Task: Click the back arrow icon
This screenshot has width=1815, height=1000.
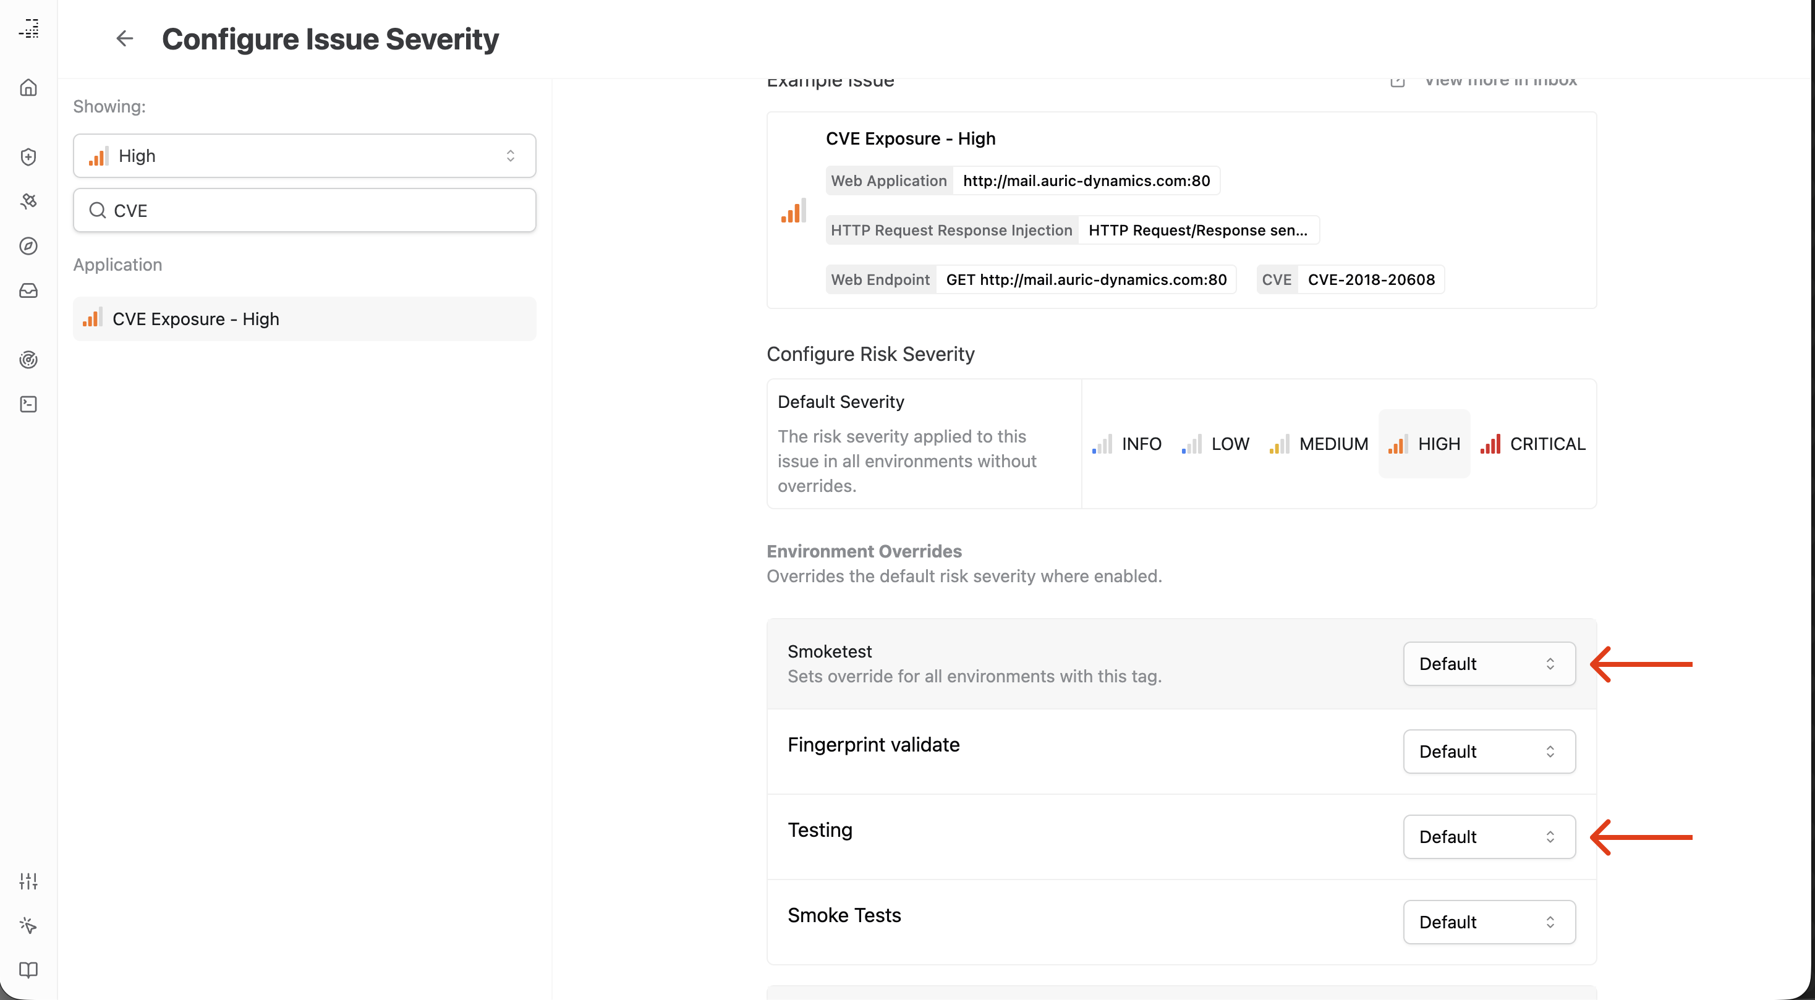Action: [x=124, y=38]
